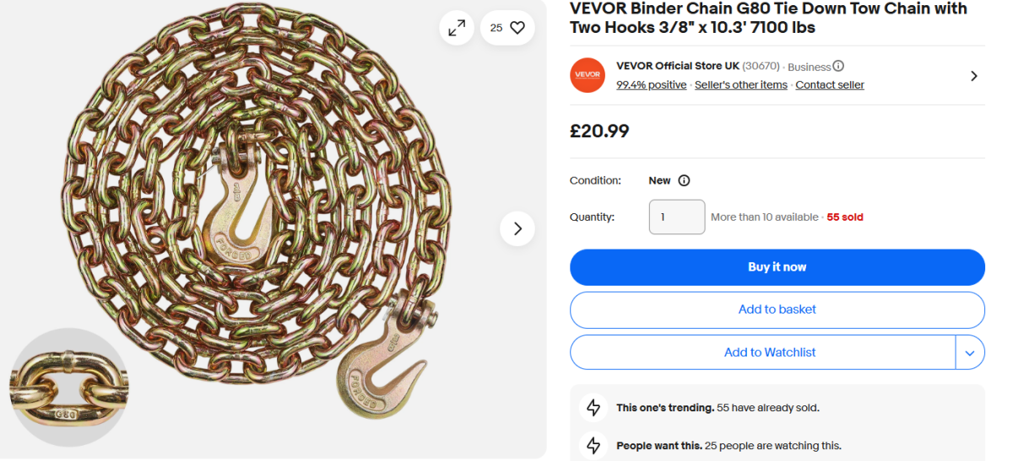Open the Condition info icon
The image size is (1013, 461).
(x=685, y=180)
